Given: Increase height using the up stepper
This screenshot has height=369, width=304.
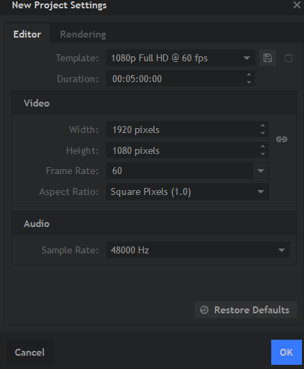Looking at the screenshot, I should [x=263, y=146].
